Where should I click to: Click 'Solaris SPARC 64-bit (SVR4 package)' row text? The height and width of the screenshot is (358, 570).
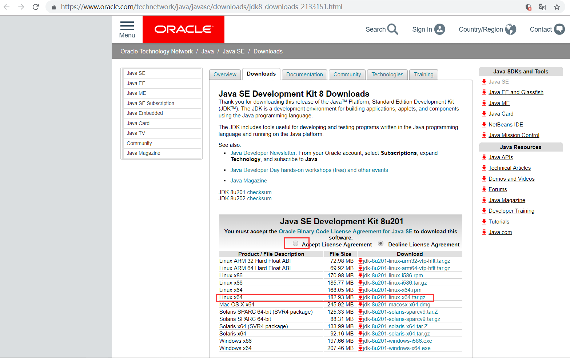pos(266,312)
